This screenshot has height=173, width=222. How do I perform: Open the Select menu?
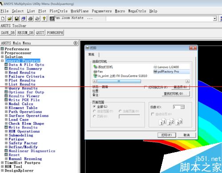tap(18, 11)
